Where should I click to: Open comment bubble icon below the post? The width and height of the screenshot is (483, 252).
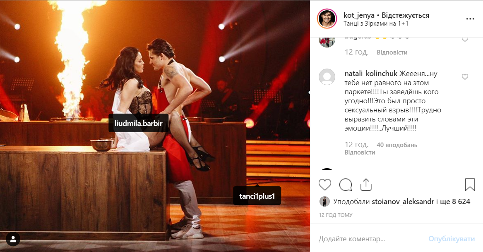(x=346, y=185)
